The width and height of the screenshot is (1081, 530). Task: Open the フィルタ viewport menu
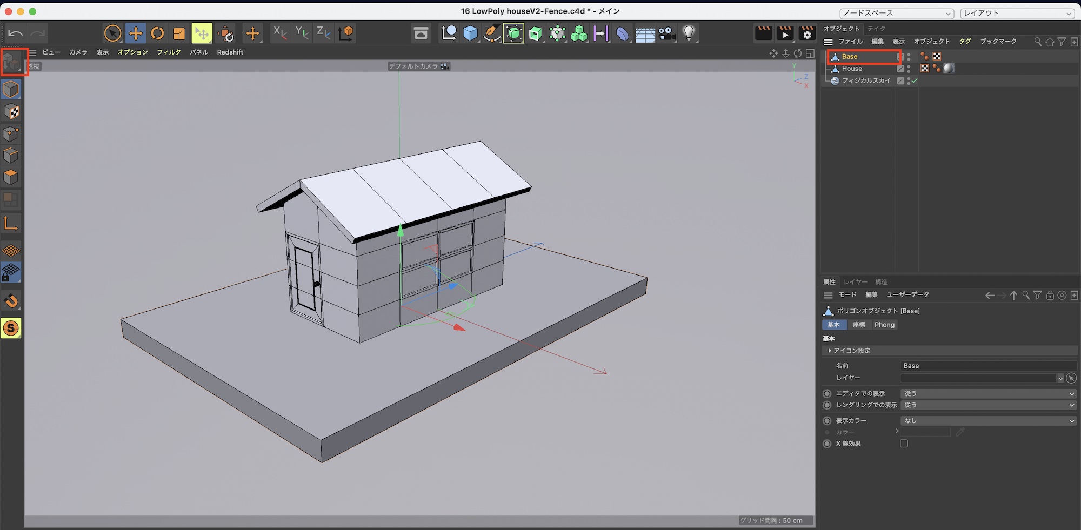click(x=169, y=52)
